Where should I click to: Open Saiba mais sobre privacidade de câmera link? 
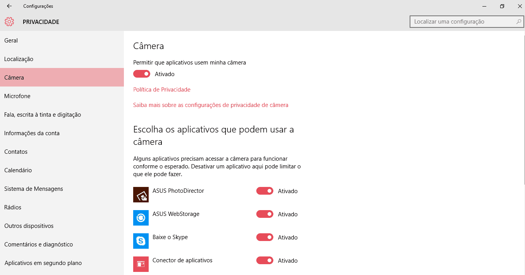[x=211, y=105]
